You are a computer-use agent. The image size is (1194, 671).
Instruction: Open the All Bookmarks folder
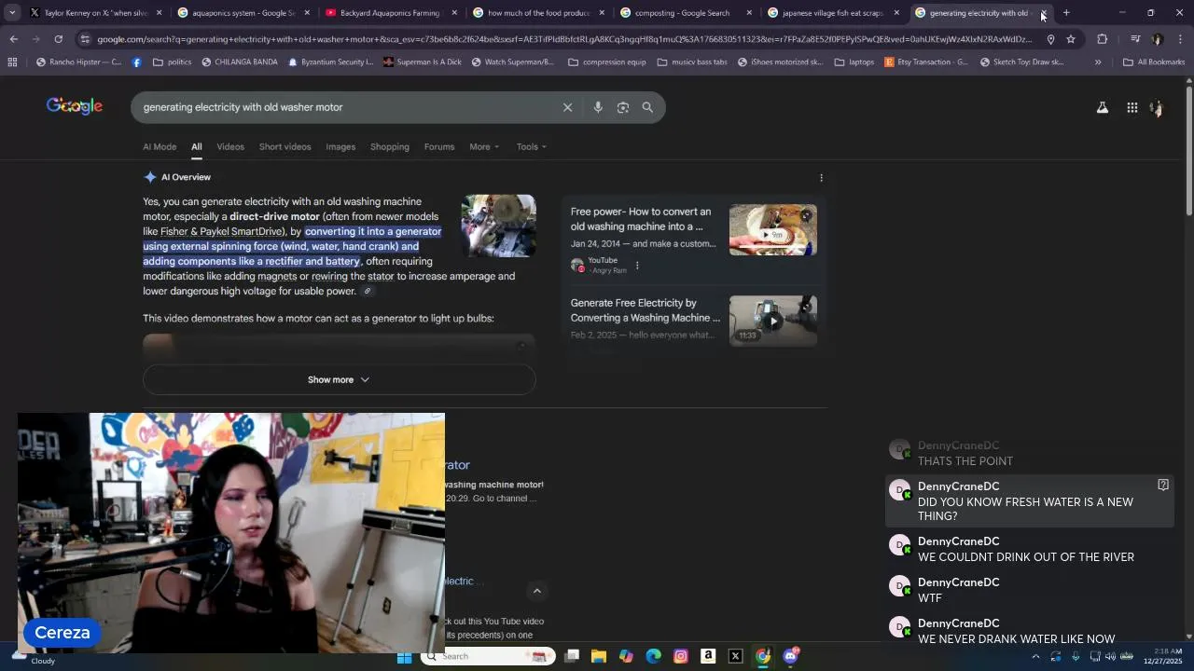click(1154, 62)
